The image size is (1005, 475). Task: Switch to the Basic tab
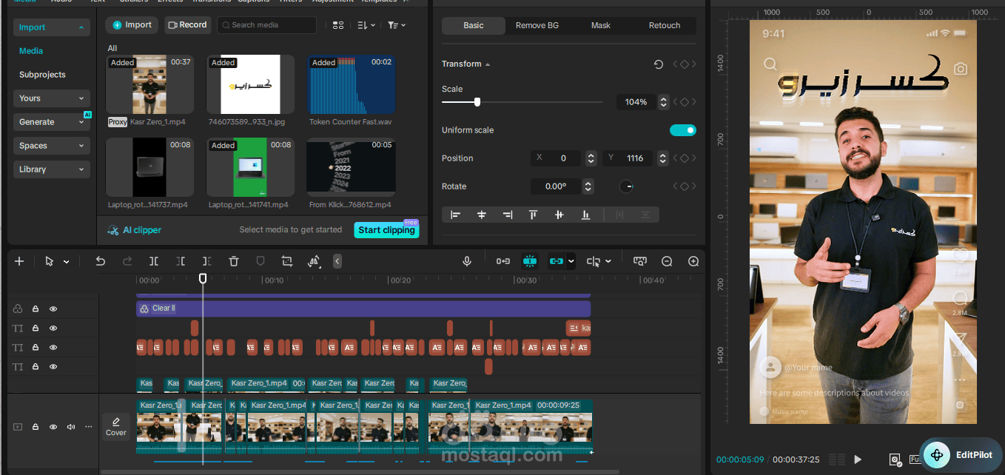[x=474, y=25]
